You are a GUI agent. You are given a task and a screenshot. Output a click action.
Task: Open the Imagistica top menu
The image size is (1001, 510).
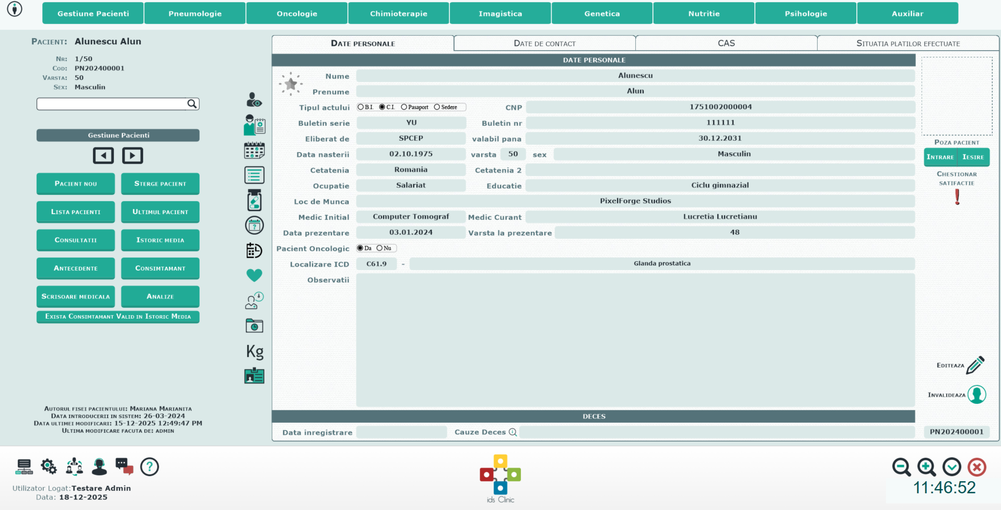click(x=501, y=14)
